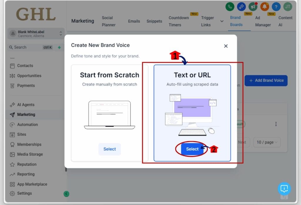Click the Add Brand Voice button
Screen dimensions: 301x205
[x=266, y=81]
